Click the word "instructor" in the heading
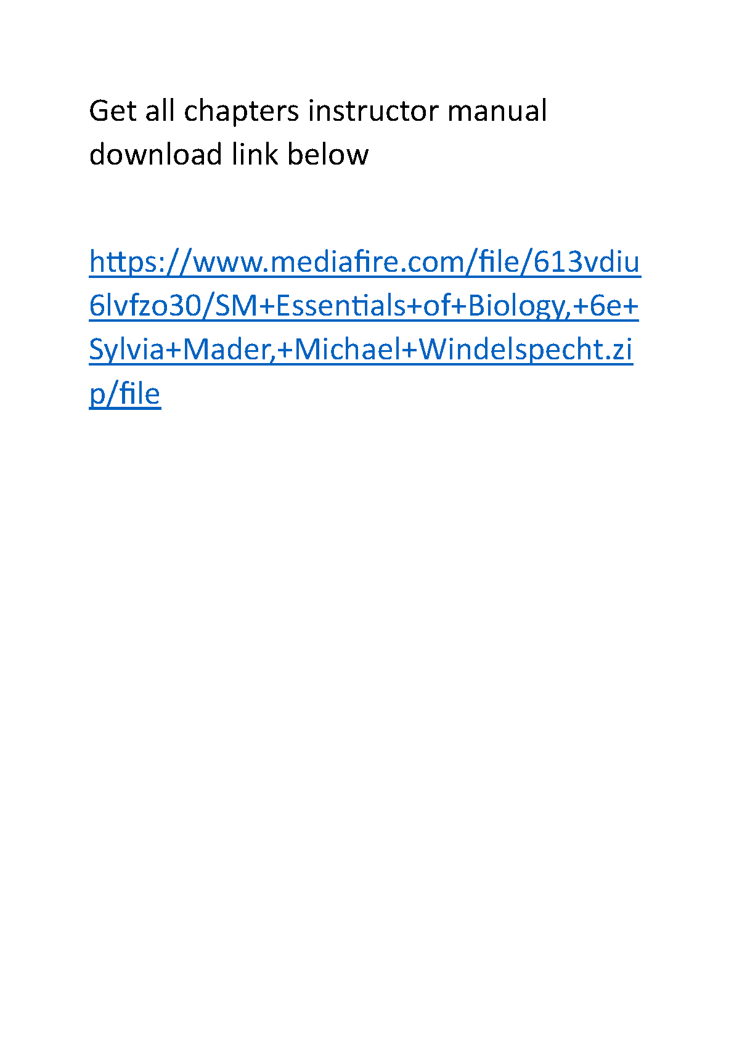The width and height of the screenshot is (734, 1038). [x=373, y=111]
